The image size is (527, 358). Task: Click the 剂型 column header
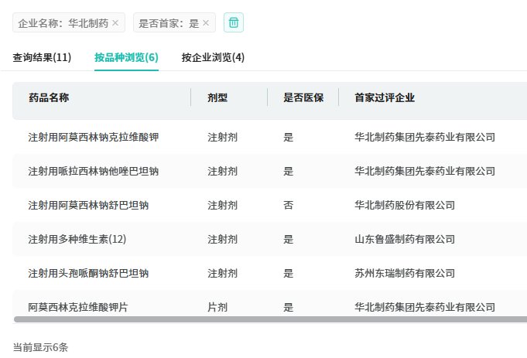pos(217,97)
